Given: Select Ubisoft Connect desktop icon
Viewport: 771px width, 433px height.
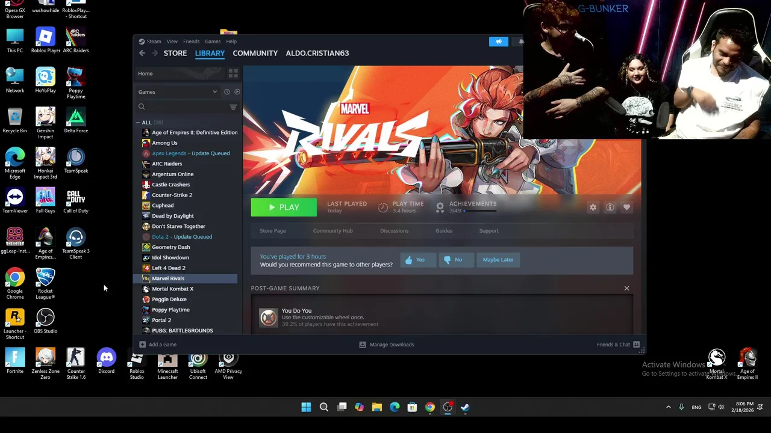Looking at the screenshot, I should coord(198,364).
